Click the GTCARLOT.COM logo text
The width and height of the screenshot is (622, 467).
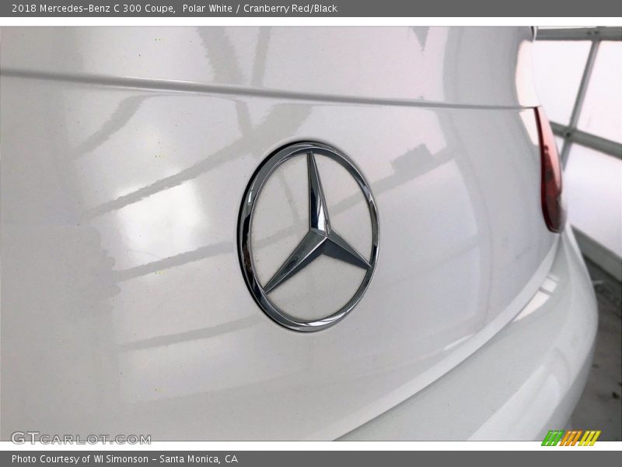click(x=81, y=438)
